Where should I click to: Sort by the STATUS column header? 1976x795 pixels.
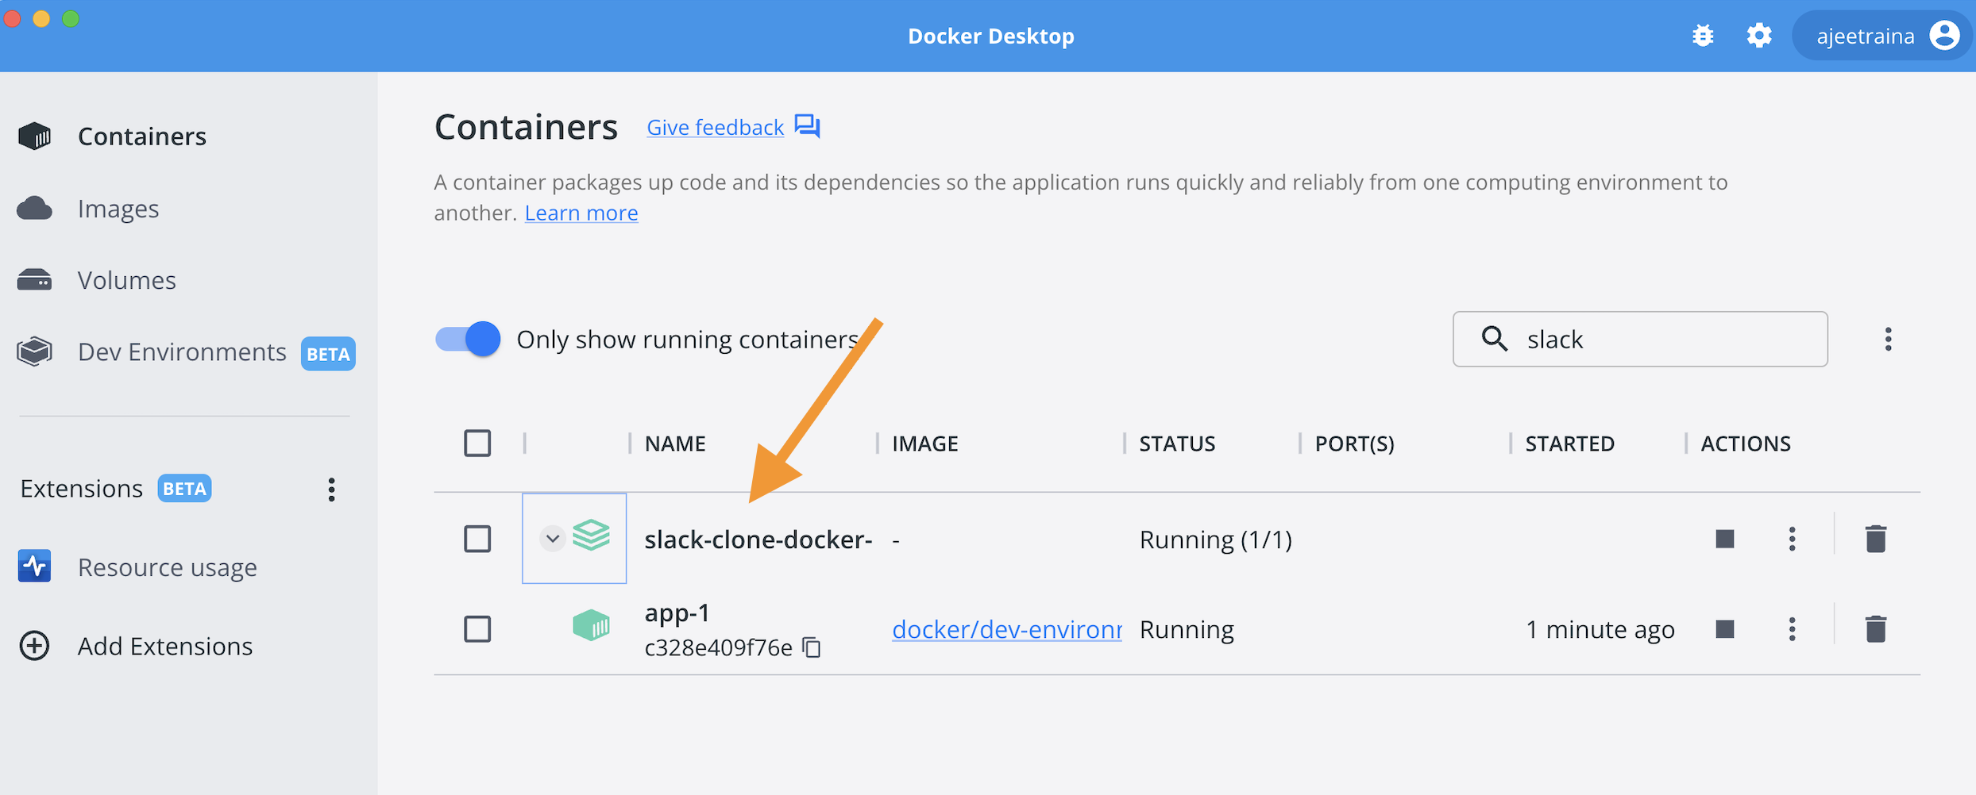1177,444
